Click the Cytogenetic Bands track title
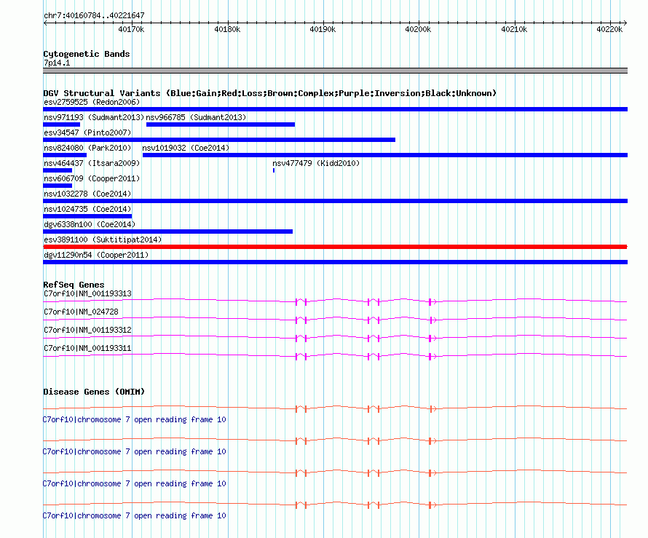 point(87,54)
